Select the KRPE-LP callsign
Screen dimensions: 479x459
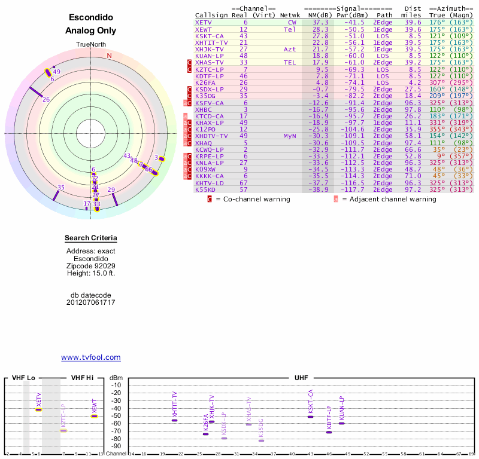[210, 156]
